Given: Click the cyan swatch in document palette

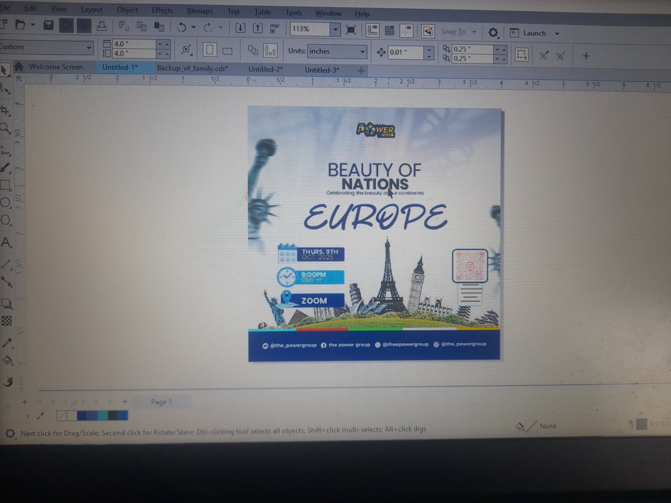Looking at the screenshot, I should tap(102, 415).
